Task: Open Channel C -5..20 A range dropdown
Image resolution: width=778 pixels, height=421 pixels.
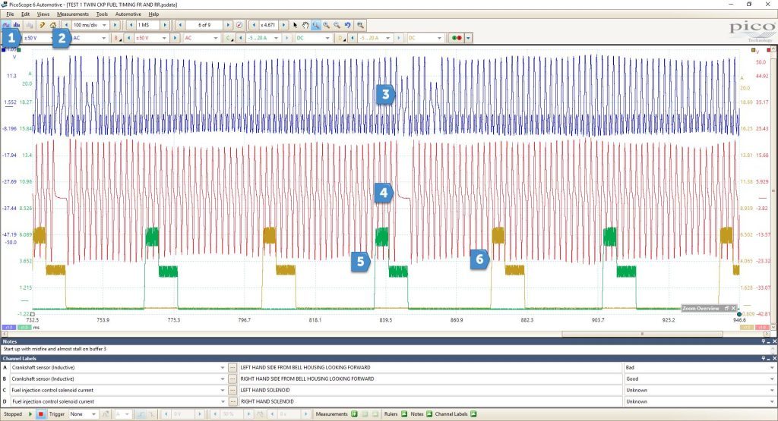Action: coord(276,38)
